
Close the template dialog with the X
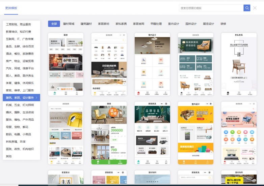tap(255, 8)
